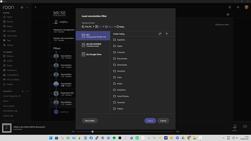Open the user profile avatar
The height and width of the screenshot is (141, 251).
(246, 7)
